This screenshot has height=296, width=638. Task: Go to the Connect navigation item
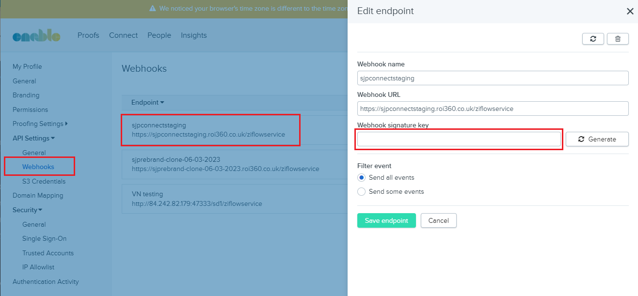[x=123, y=35]
